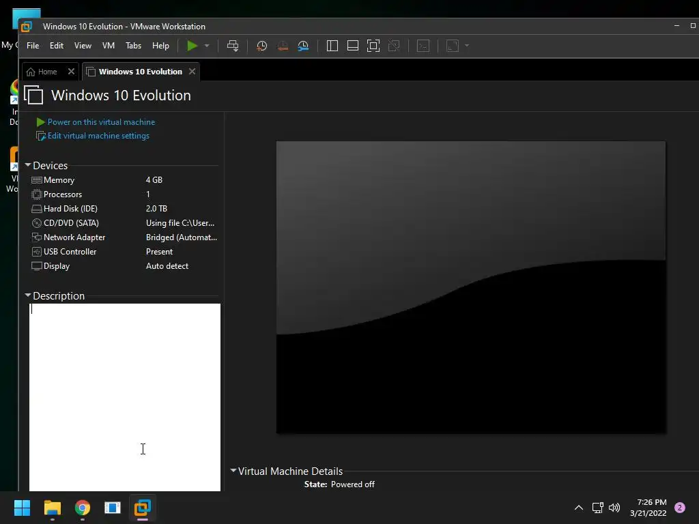Click the stretch guest toolbar icon
This screenshot has height=524, width=699.
click(x=453, y=46)
